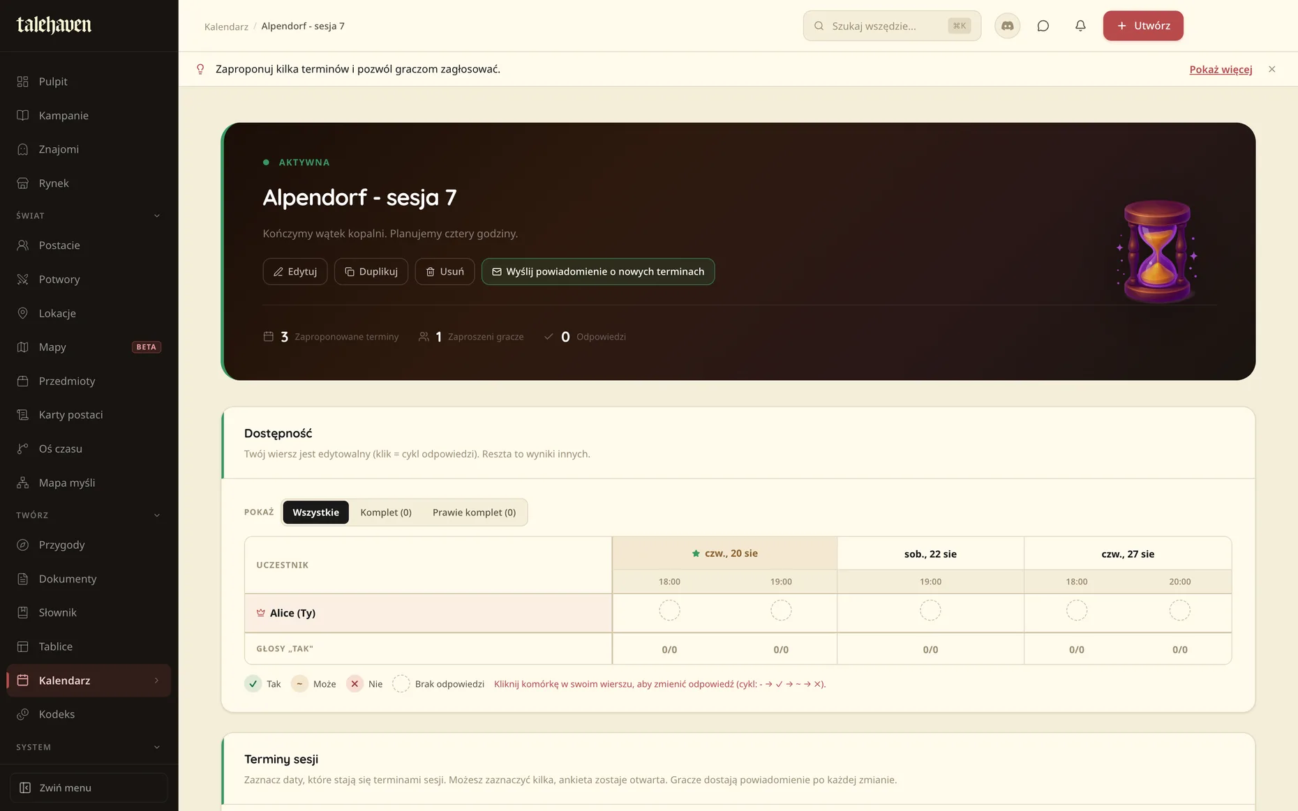Open Pokaż więcej link
The height and width of the screenshot is (811, 1298).
tap(1221, 69)
